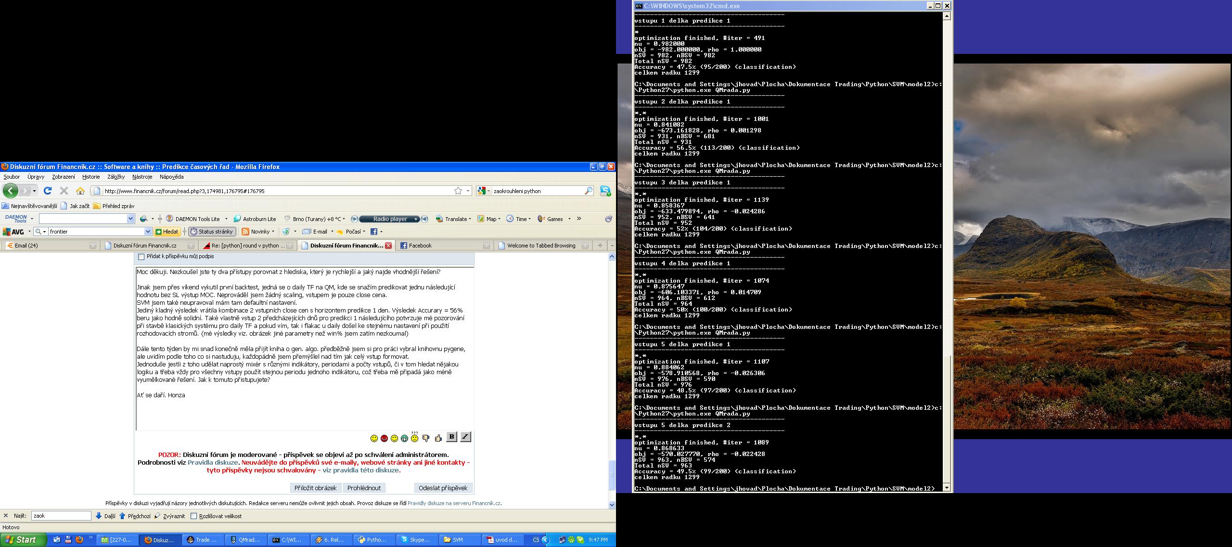Open the Radio player dropdown

tap(416, 219)
